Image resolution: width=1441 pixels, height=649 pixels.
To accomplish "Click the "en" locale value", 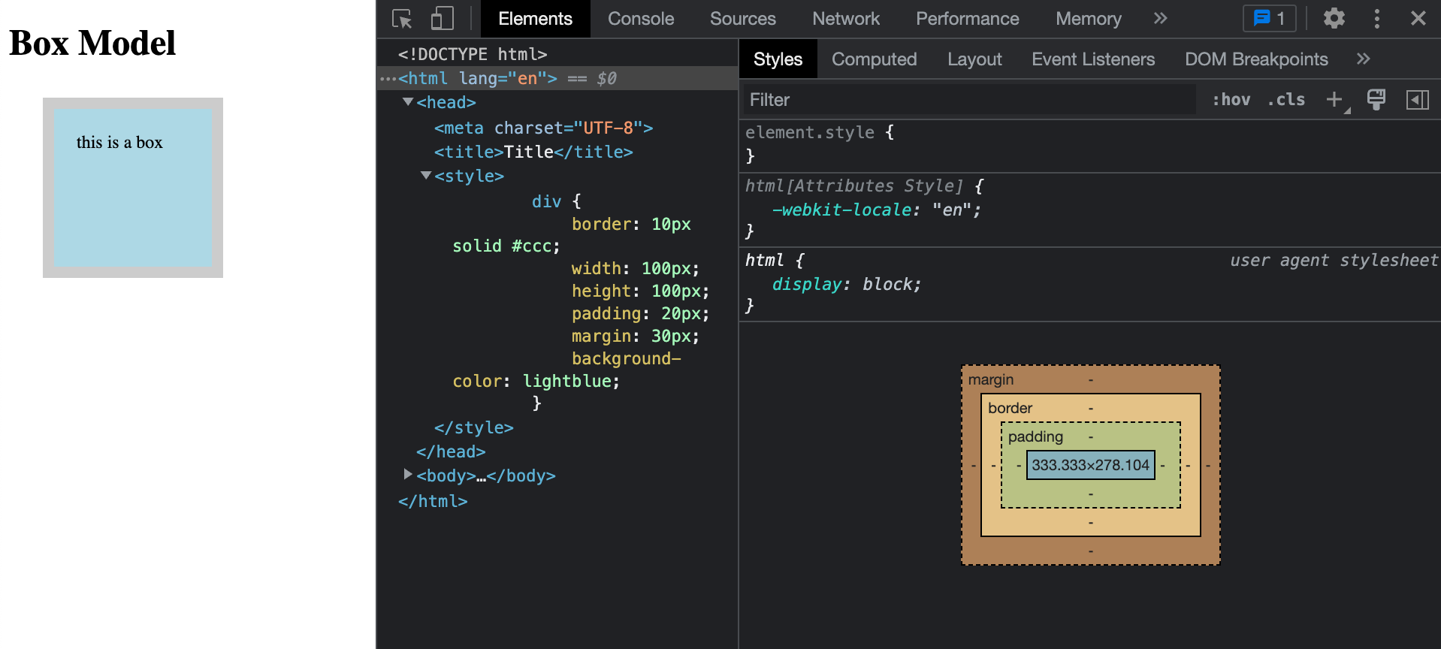I will tap(952, 210).
